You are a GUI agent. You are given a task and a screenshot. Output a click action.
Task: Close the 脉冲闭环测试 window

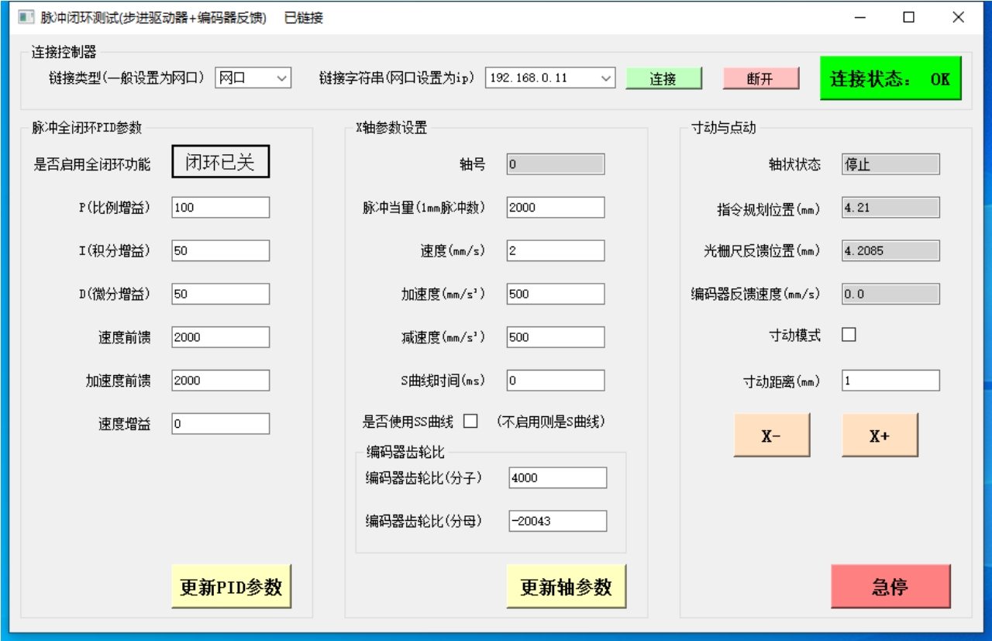(x=959, y=17)
